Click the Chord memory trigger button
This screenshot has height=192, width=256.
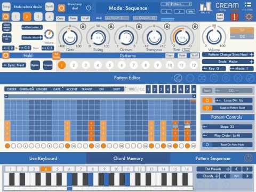[x=7, y=27]
